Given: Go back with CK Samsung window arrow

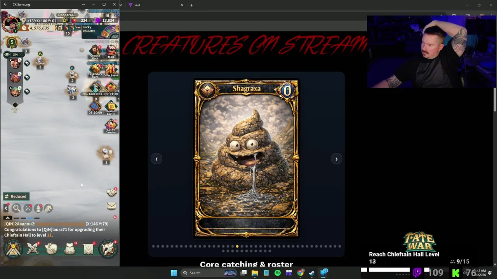Looking at the screenshot, I should click(5, 4).
